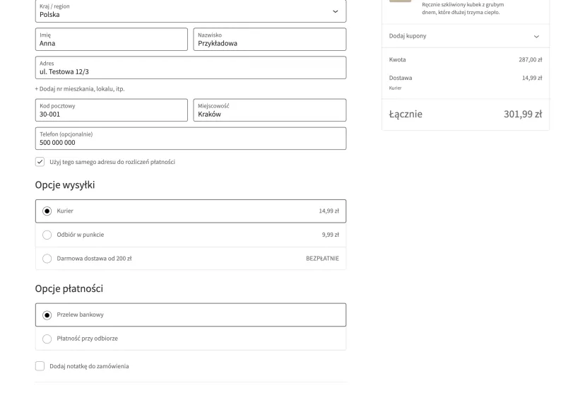Click the '+ Dodaj nr mieszkania, lokalu, itp.' link
The width and height of the screenshot is (585, 393).
pyautogui.click(x=80, y=89)
